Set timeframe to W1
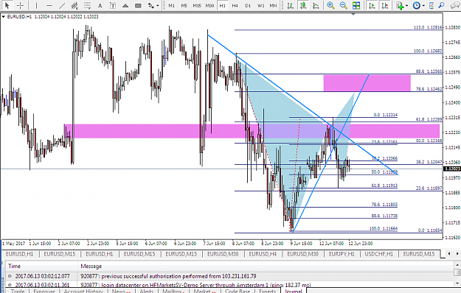The height and width of the screenshot is (293, 461). click(260, 5)
